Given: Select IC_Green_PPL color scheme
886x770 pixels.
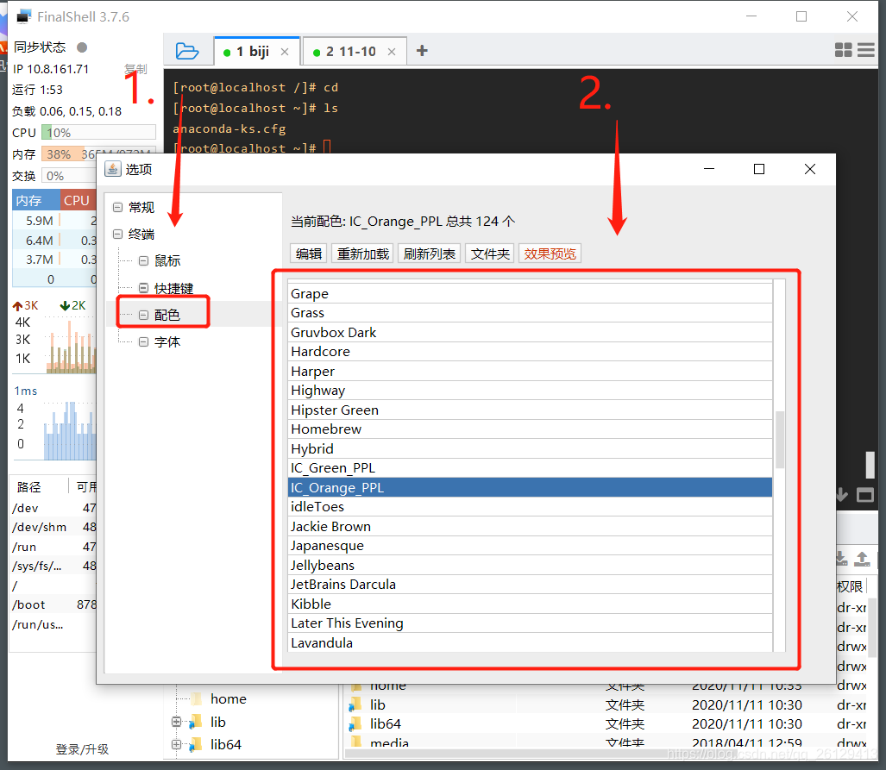Looking at the screenshot, I should click(530, 467).
